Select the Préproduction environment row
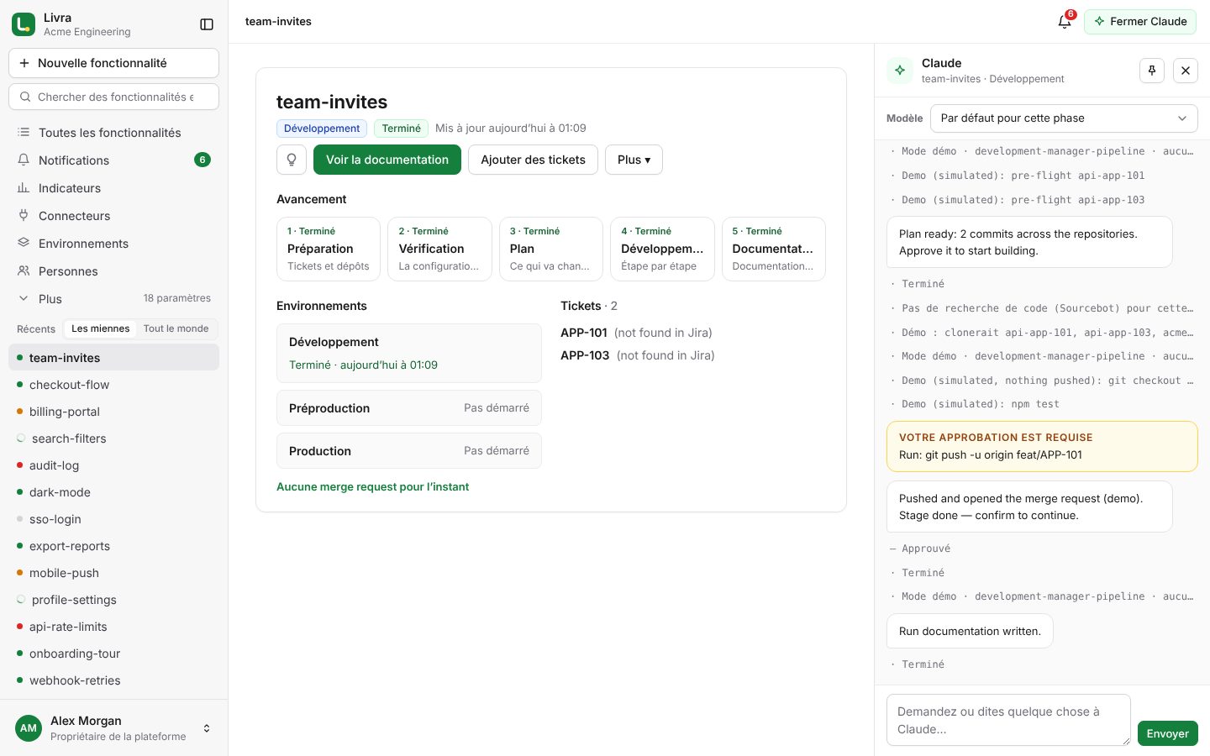The image size is (1210, 756). [x=409, y=408]
